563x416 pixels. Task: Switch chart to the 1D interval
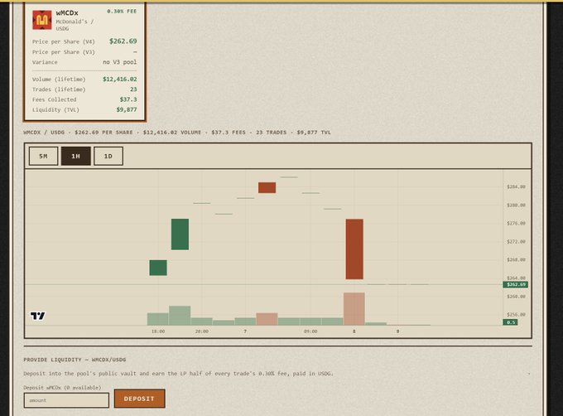[108, 157]
